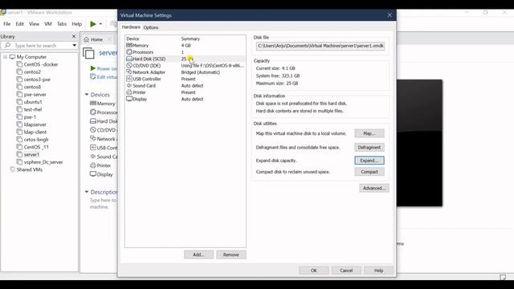The width and height of the screenshot is (514, 289).
Task: Select Hard Disk (SCSI) device icon
Action: (x=129, y=59)
